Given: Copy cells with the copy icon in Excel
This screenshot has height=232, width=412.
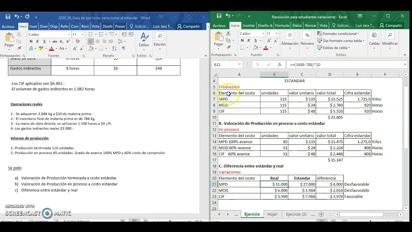Looking at the screenshot, I should [x=228, y=41].
